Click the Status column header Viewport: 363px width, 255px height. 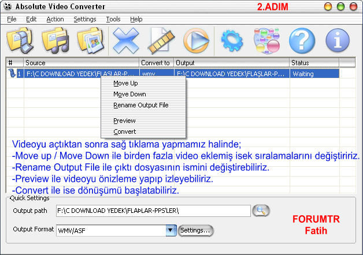pos(314,63)
